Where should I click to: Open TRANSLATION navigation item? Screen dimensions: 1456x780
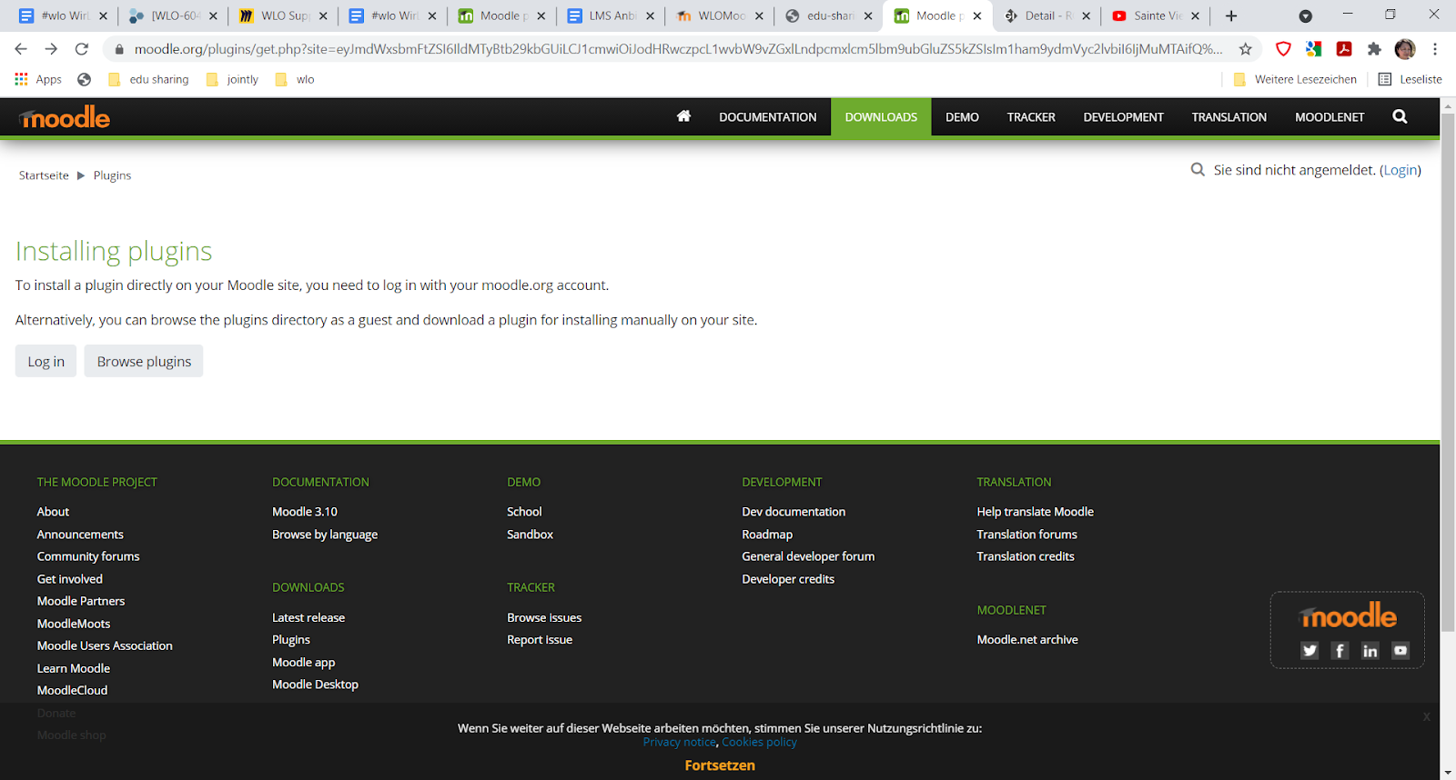tap(1228, 116)
